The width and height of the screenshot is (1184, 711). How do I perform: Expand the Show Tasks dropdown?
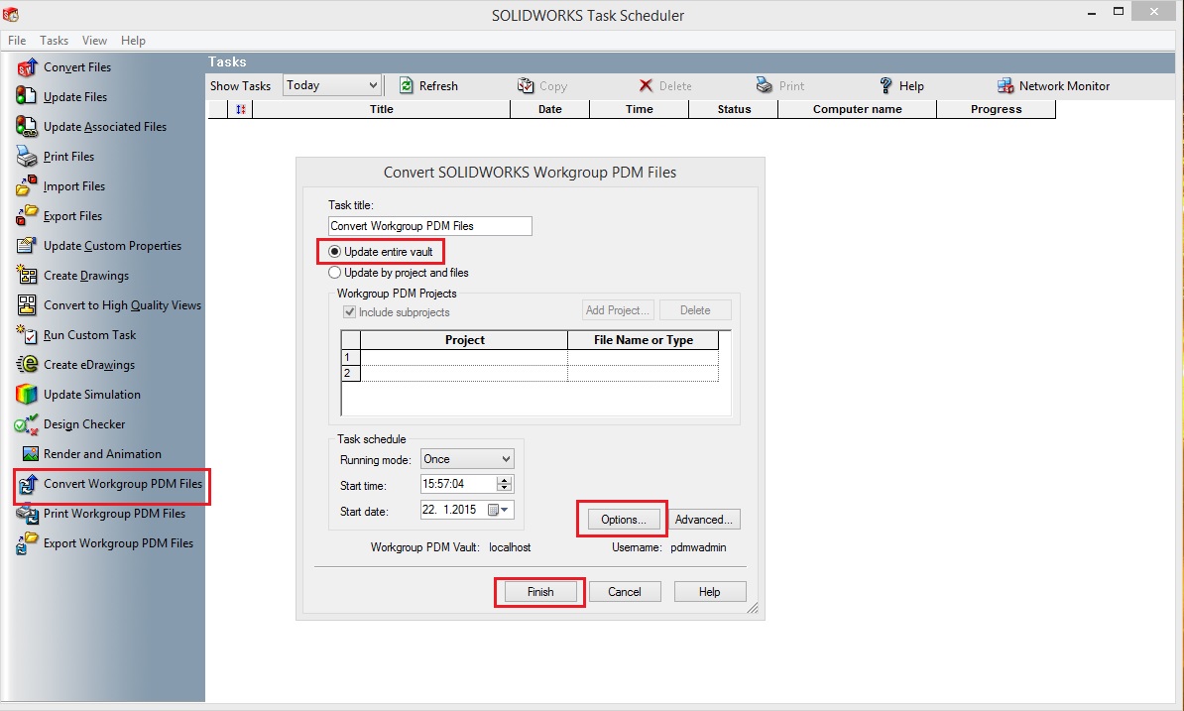point(373,86)
